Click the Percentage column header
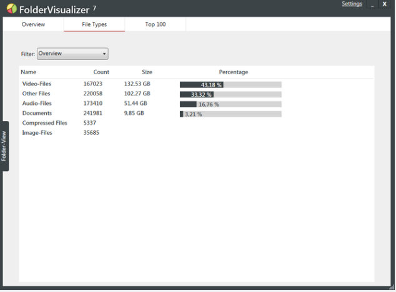396x292 pixels. (233, 72)
